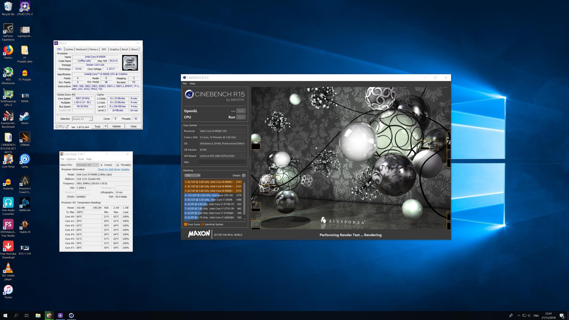This screenshot has width=569, height=320.
Task: Open the Memory tab in CPU-Z
Action: pos(94,49)
